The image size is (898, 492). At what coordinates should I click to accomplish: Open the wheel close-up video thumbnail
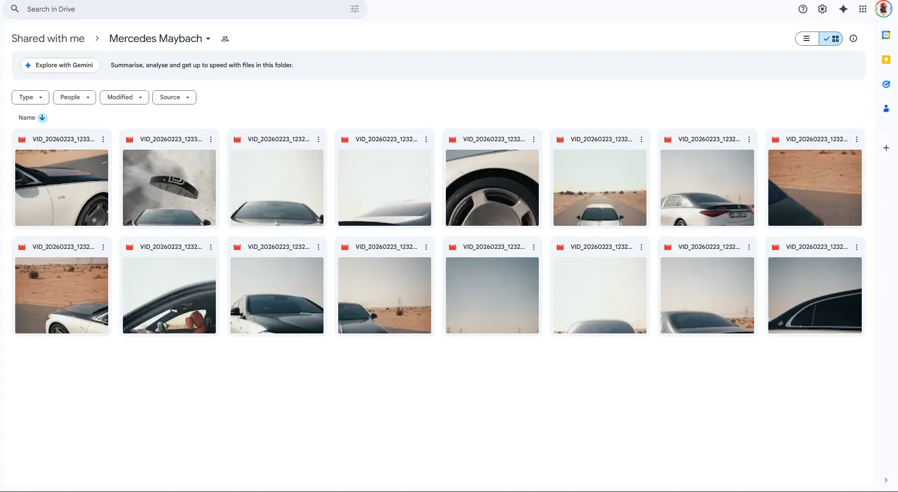tap(492, 187)
